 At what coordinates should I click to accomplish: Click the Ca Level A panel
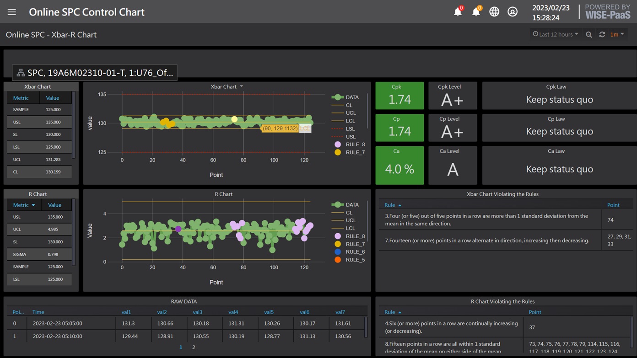[x=453, y=165]
